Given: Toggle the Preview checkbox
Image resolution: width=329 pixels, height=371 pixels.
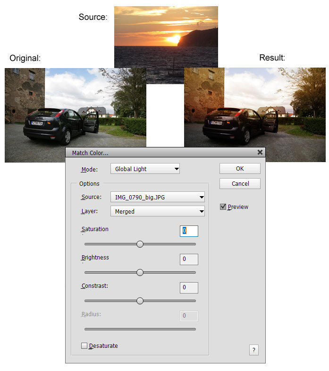Looking at the screenshot, I should point(223,207).
